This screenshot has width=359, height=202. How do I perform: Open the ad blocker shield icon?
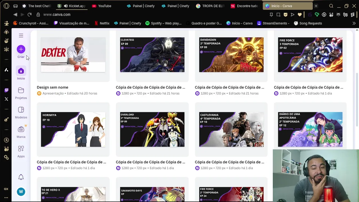pos(286,15)
